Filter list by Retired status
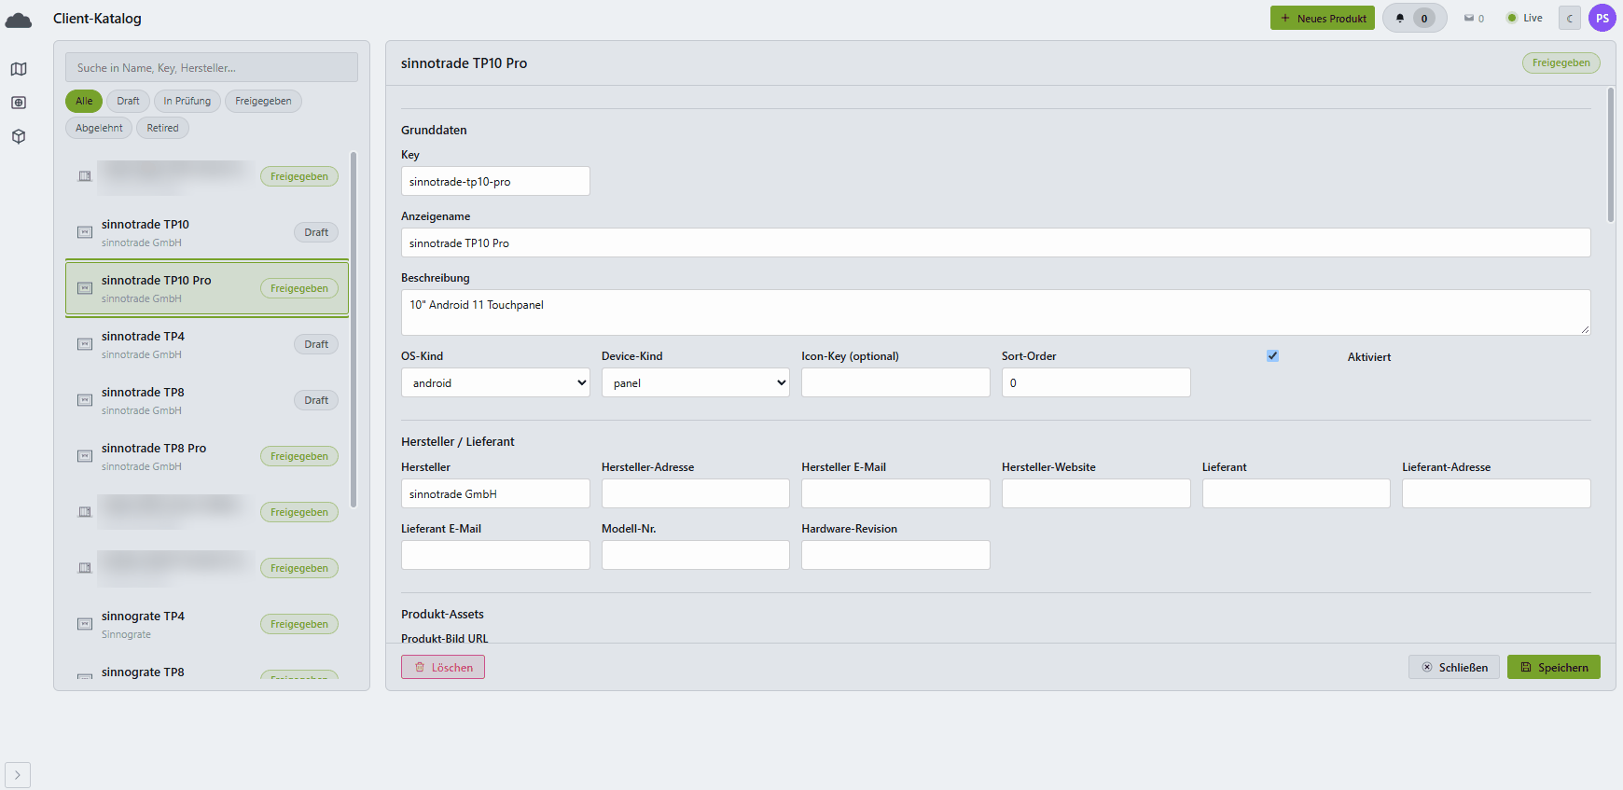1623x790 pixels. coord(162,128)
